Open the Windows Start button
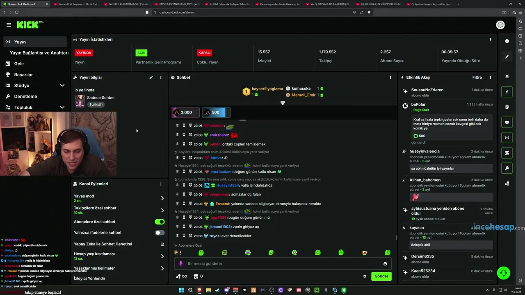 pos(181,290)
